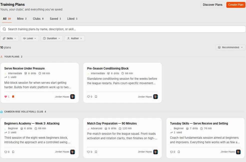The image size is (246, 162).
Task: Open the Duration filter dropdown
Action: coord(52,38)
